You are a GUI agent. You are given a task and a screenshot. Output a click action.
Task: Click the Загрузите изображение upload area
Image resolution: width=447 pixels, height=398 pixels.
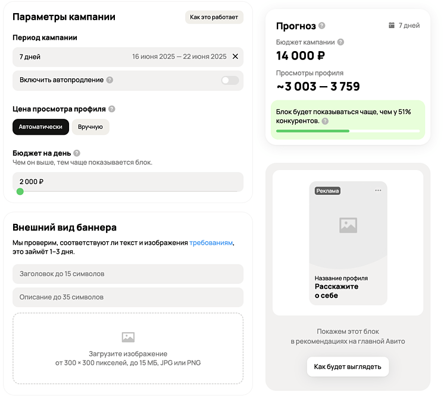[x=128, y=349]
